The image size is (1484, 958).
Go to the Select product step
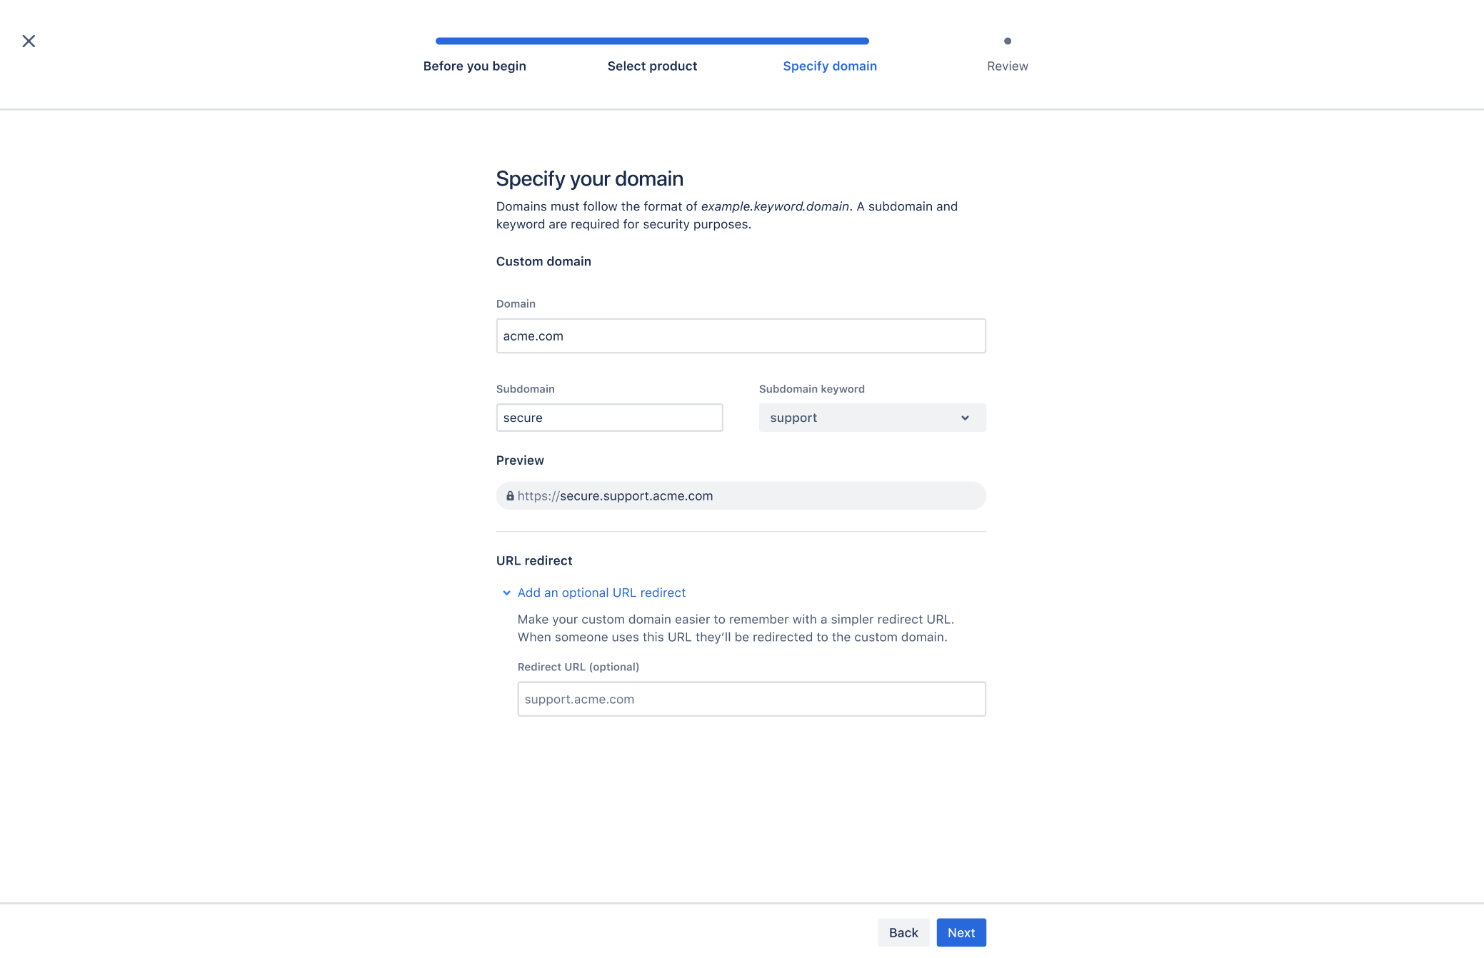tap(652, 66)
